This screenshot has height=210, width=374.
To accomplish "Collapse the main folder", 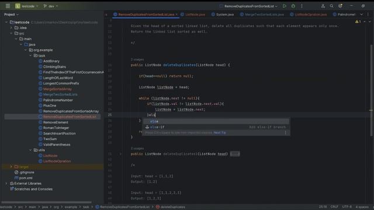I will (x=16, y=39).
